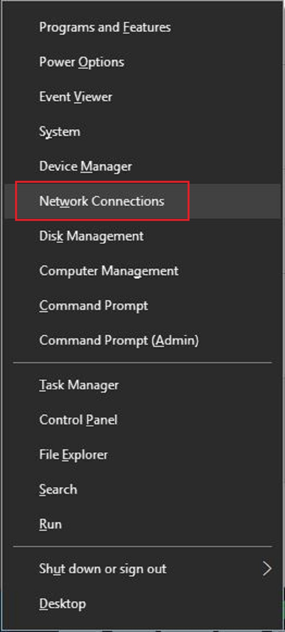
Task: Click the word Management in Disk Management
Action: pyautogui.click(x=105, y=236)
